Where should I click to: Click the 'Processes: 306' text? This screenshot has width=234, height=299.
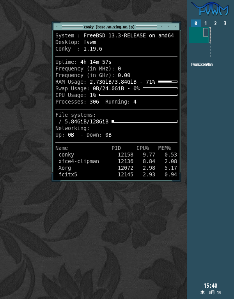[77, 102]
